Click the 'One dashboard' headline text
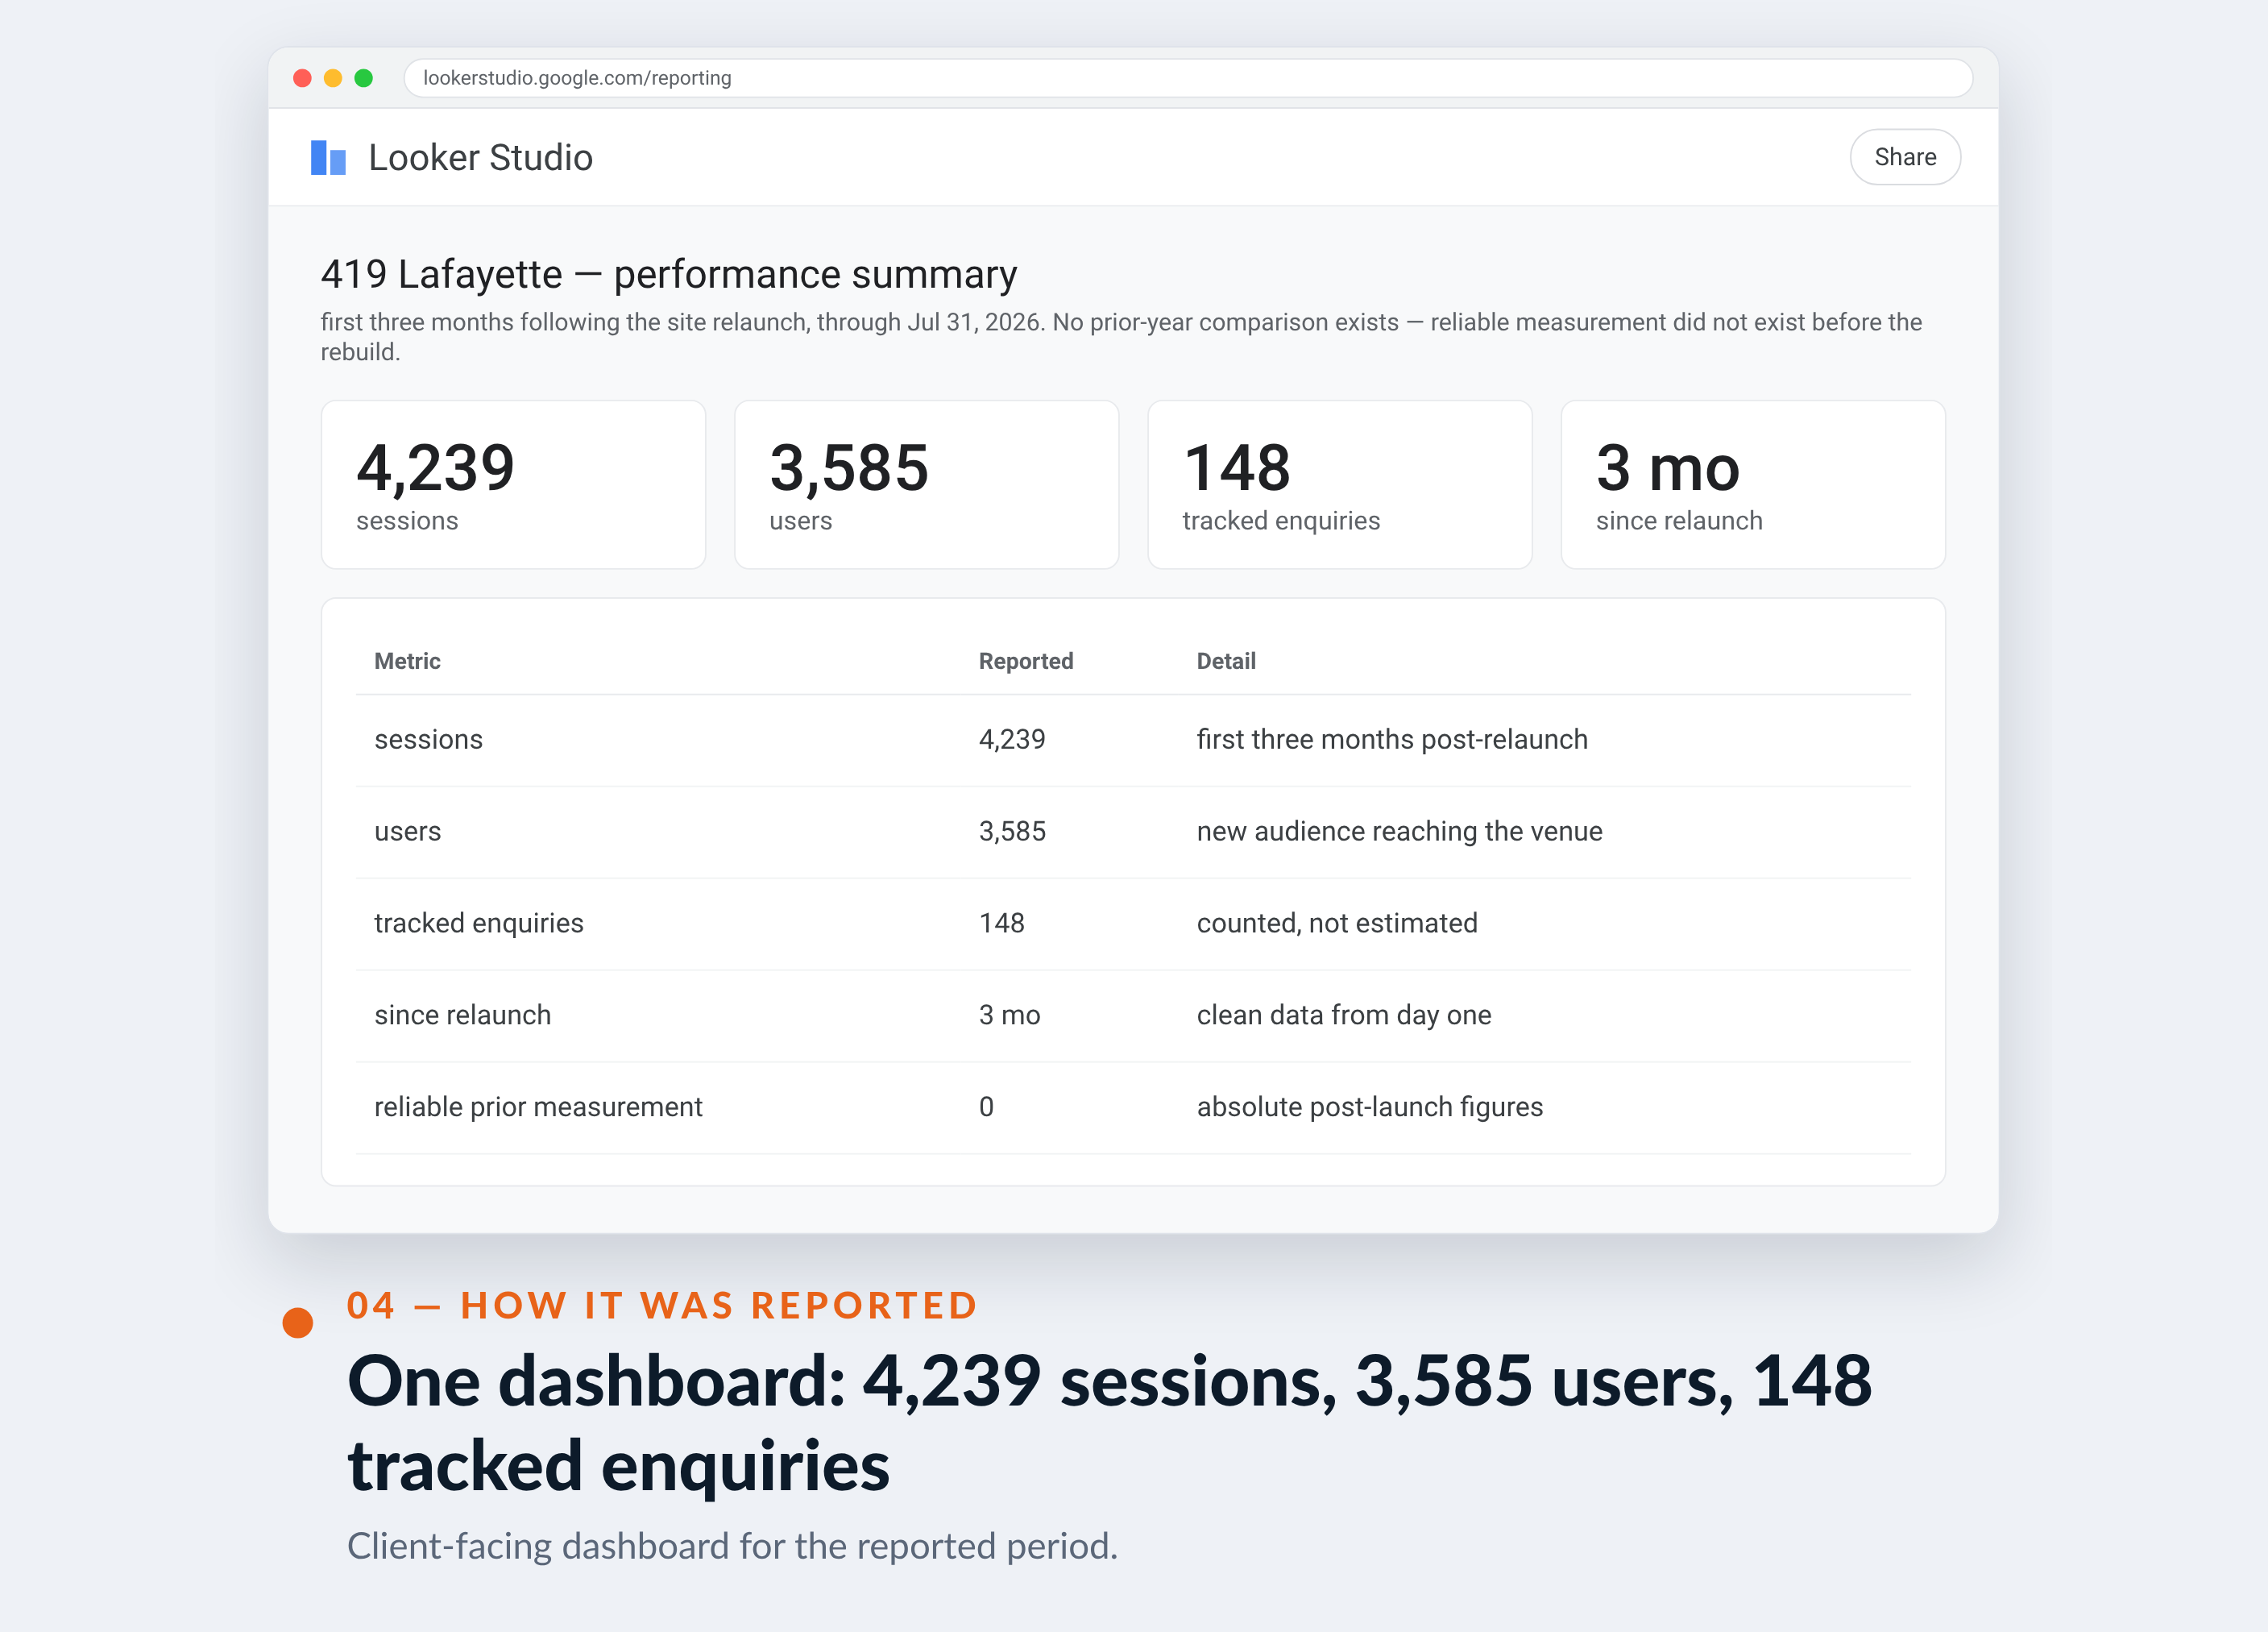Screen dimensions: 2268x1632 [1109, 1423]
